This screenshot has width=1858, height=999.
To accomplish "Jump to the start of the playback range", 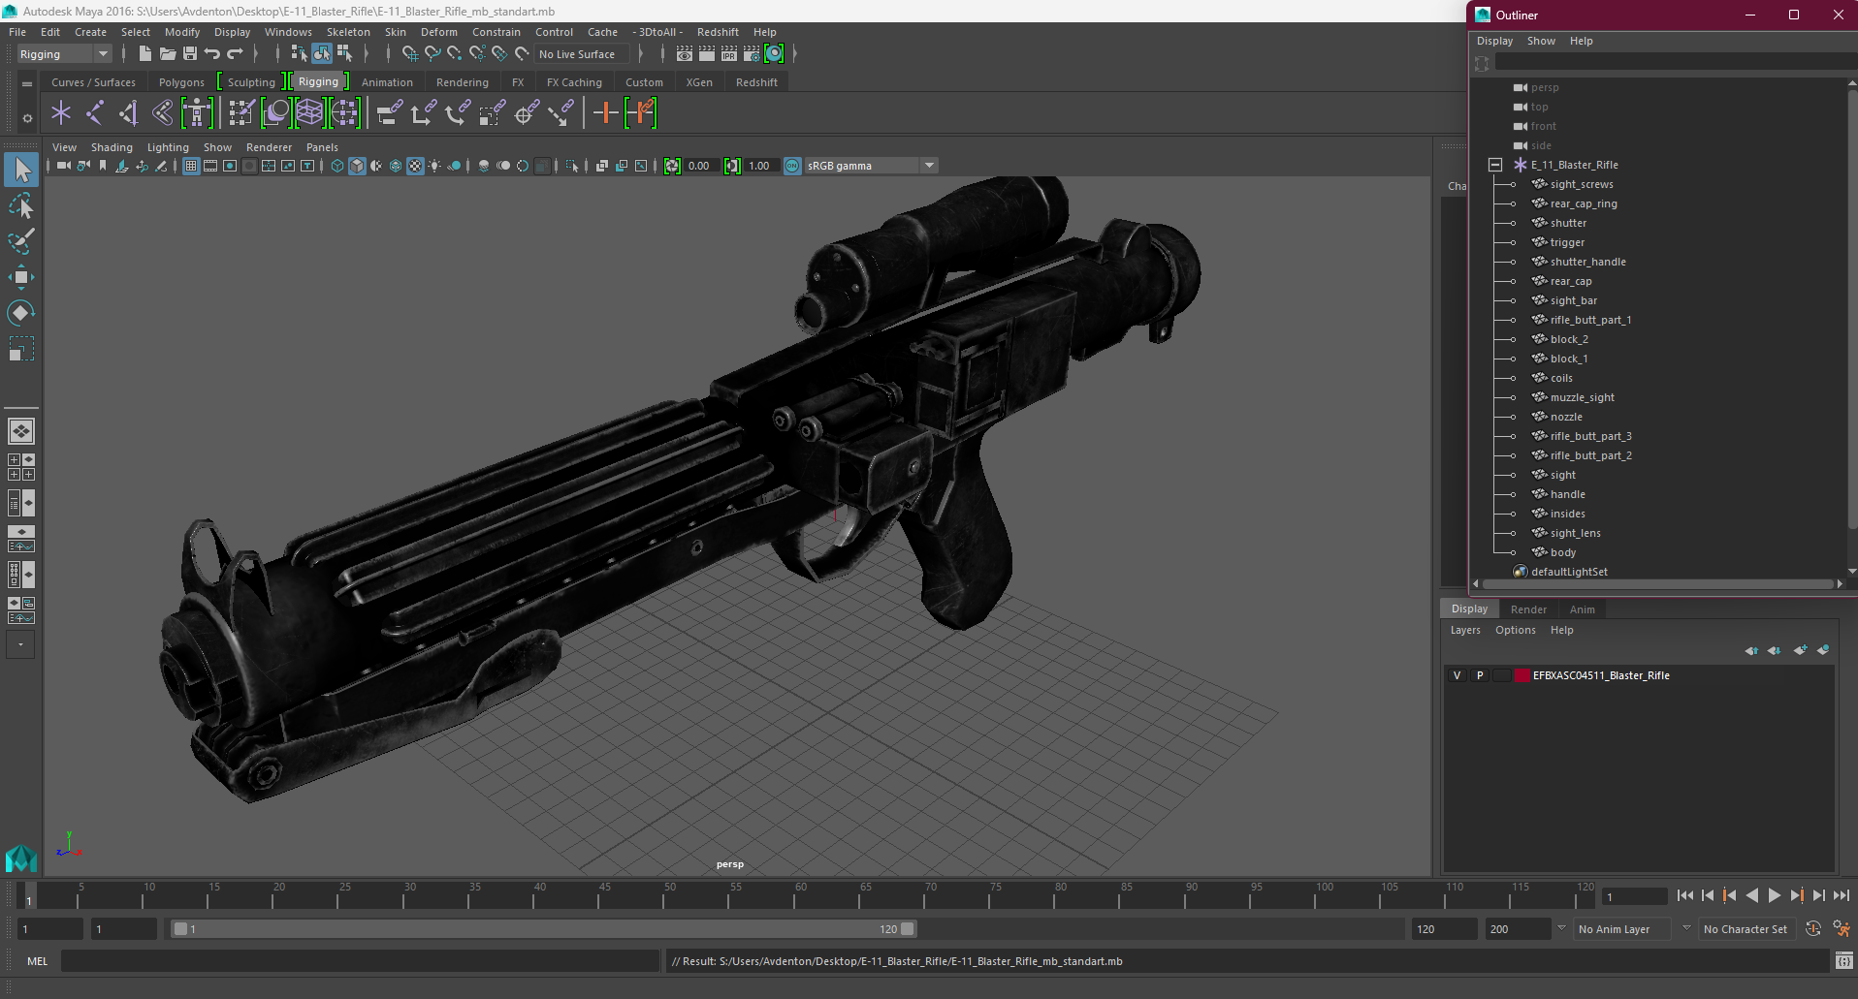I will coord(1685,896).
